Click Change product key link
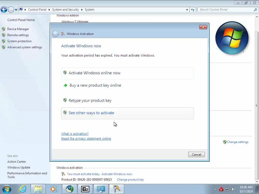 pyautogui.click(x=130, y=180)
